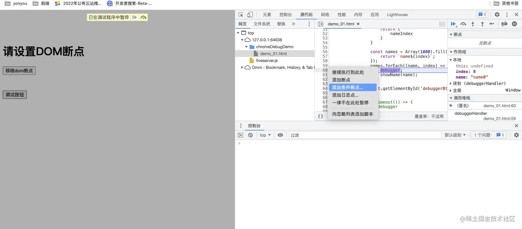Select demo_01.html in the file tree
The image size is (522, 229).
pos(273,54)
